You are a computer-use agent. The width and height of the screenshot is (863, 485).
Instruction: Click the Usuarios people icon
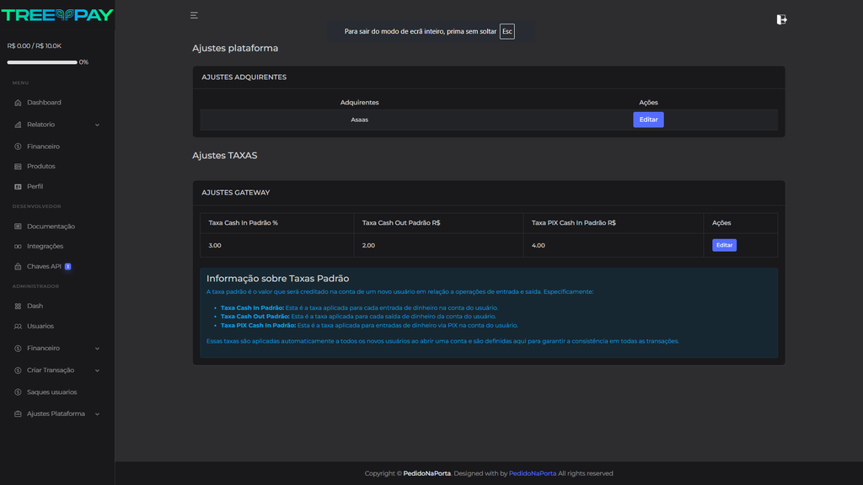[19, 327]
